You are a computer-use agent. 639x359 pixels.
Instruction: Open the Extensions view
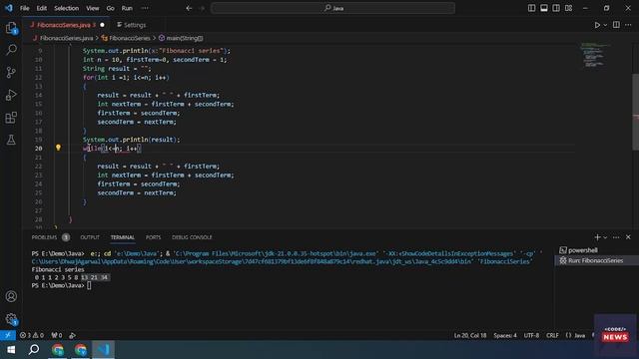pyautogui.click(x=11, y=118)
